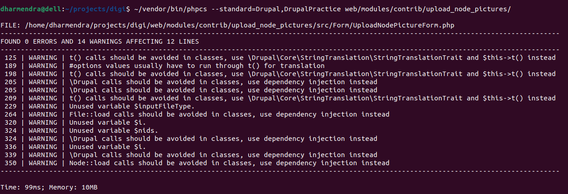568x194 pixels.
Task: Click the File::load calls warning on line 264
Action: [229, 114]
